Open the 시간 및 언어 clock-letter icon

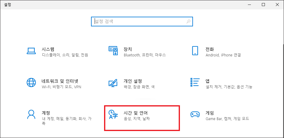pyautogui.click(x=113, y=114)
